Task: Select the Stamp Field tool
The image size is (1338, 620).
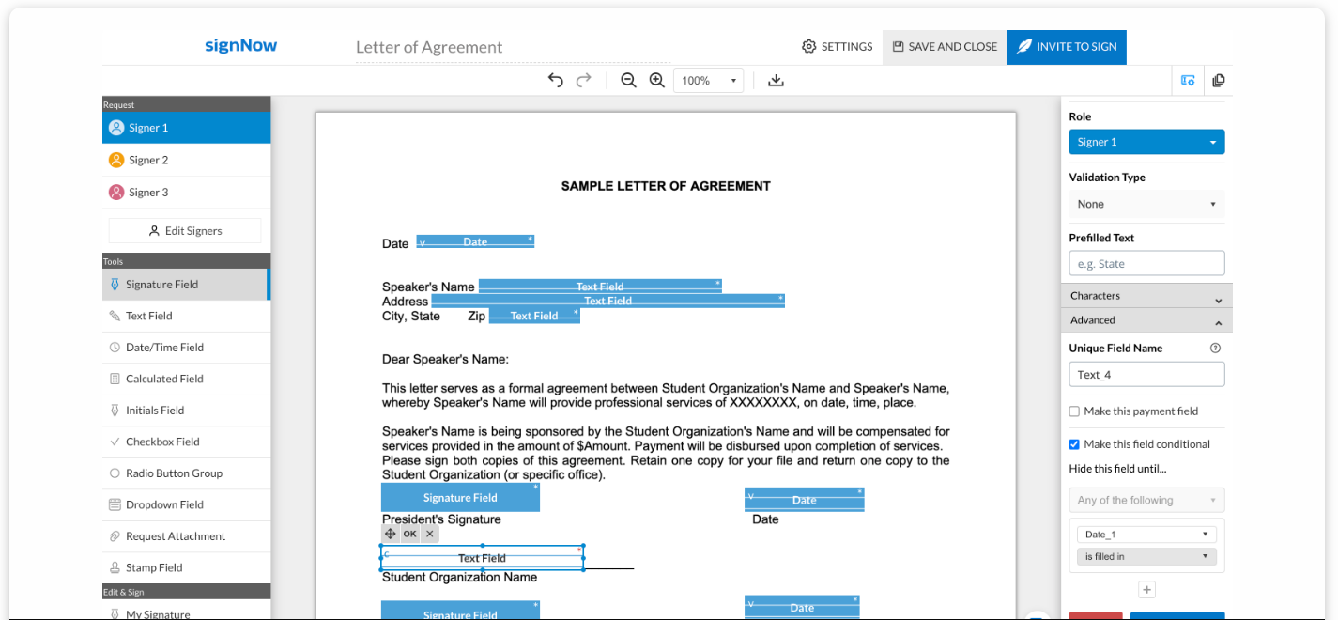Action: pyautogui.click(x=186, y=568)
